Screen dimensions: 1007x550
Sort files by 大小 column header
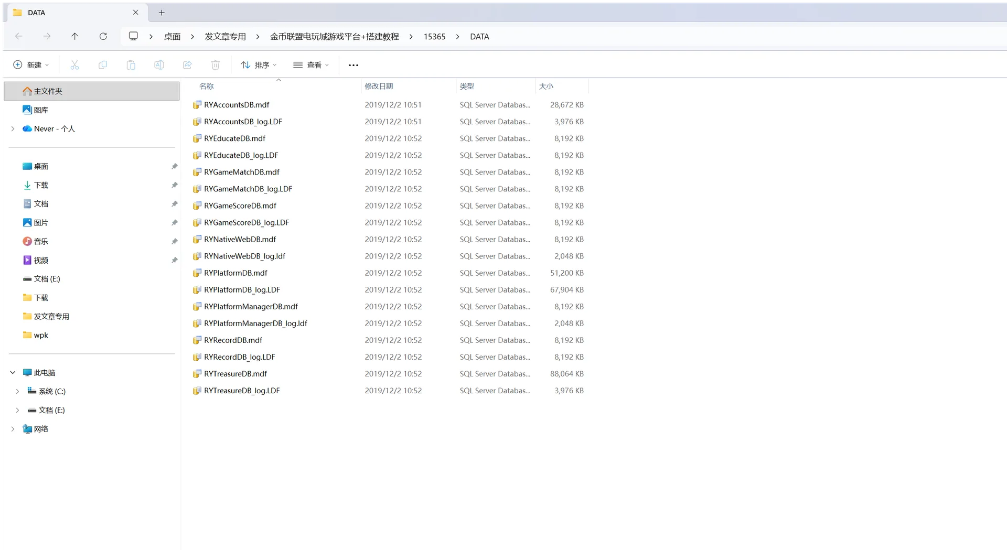546,86
